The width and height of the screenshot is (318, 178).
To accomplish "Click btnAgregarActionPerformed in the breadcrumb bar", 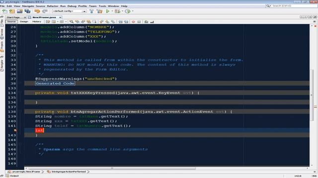I will [69, 172].
